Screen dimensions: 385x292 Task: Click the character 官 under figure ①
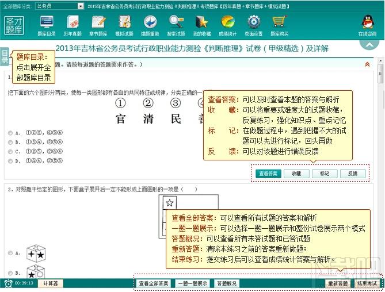[x=120, y=119]
